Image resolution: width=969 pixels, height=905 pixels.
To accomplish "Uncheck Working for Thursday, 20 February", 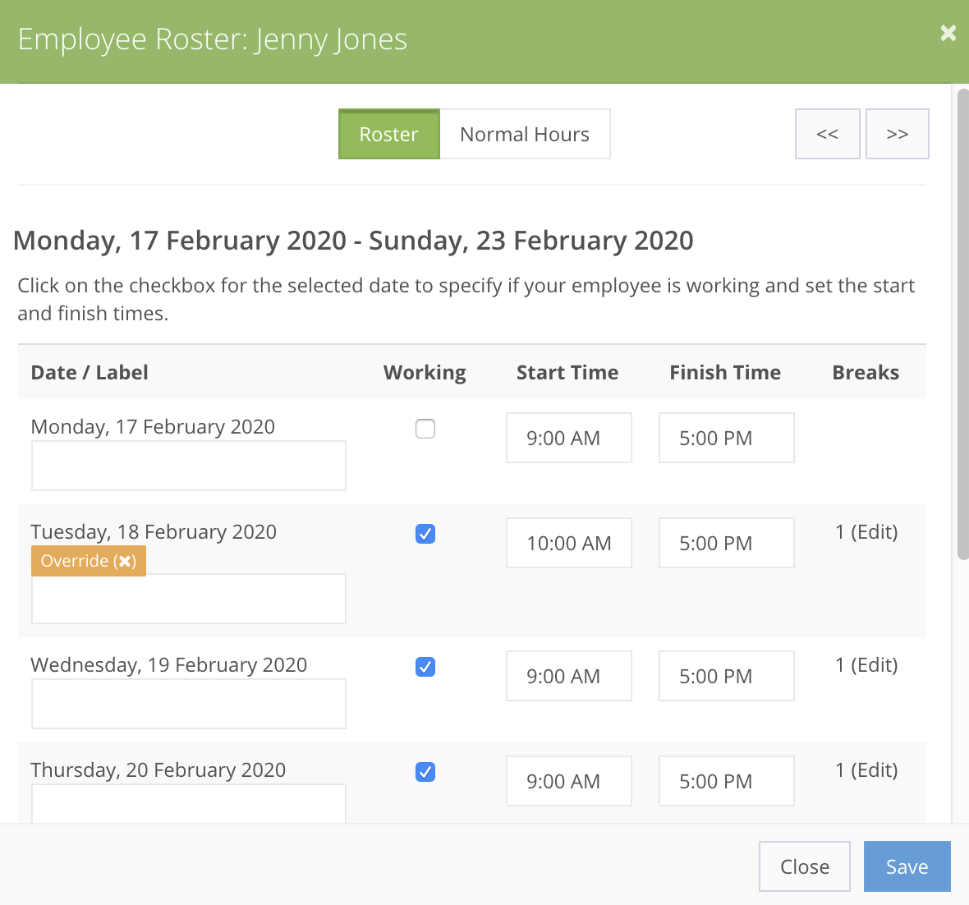I will point(425,771).
